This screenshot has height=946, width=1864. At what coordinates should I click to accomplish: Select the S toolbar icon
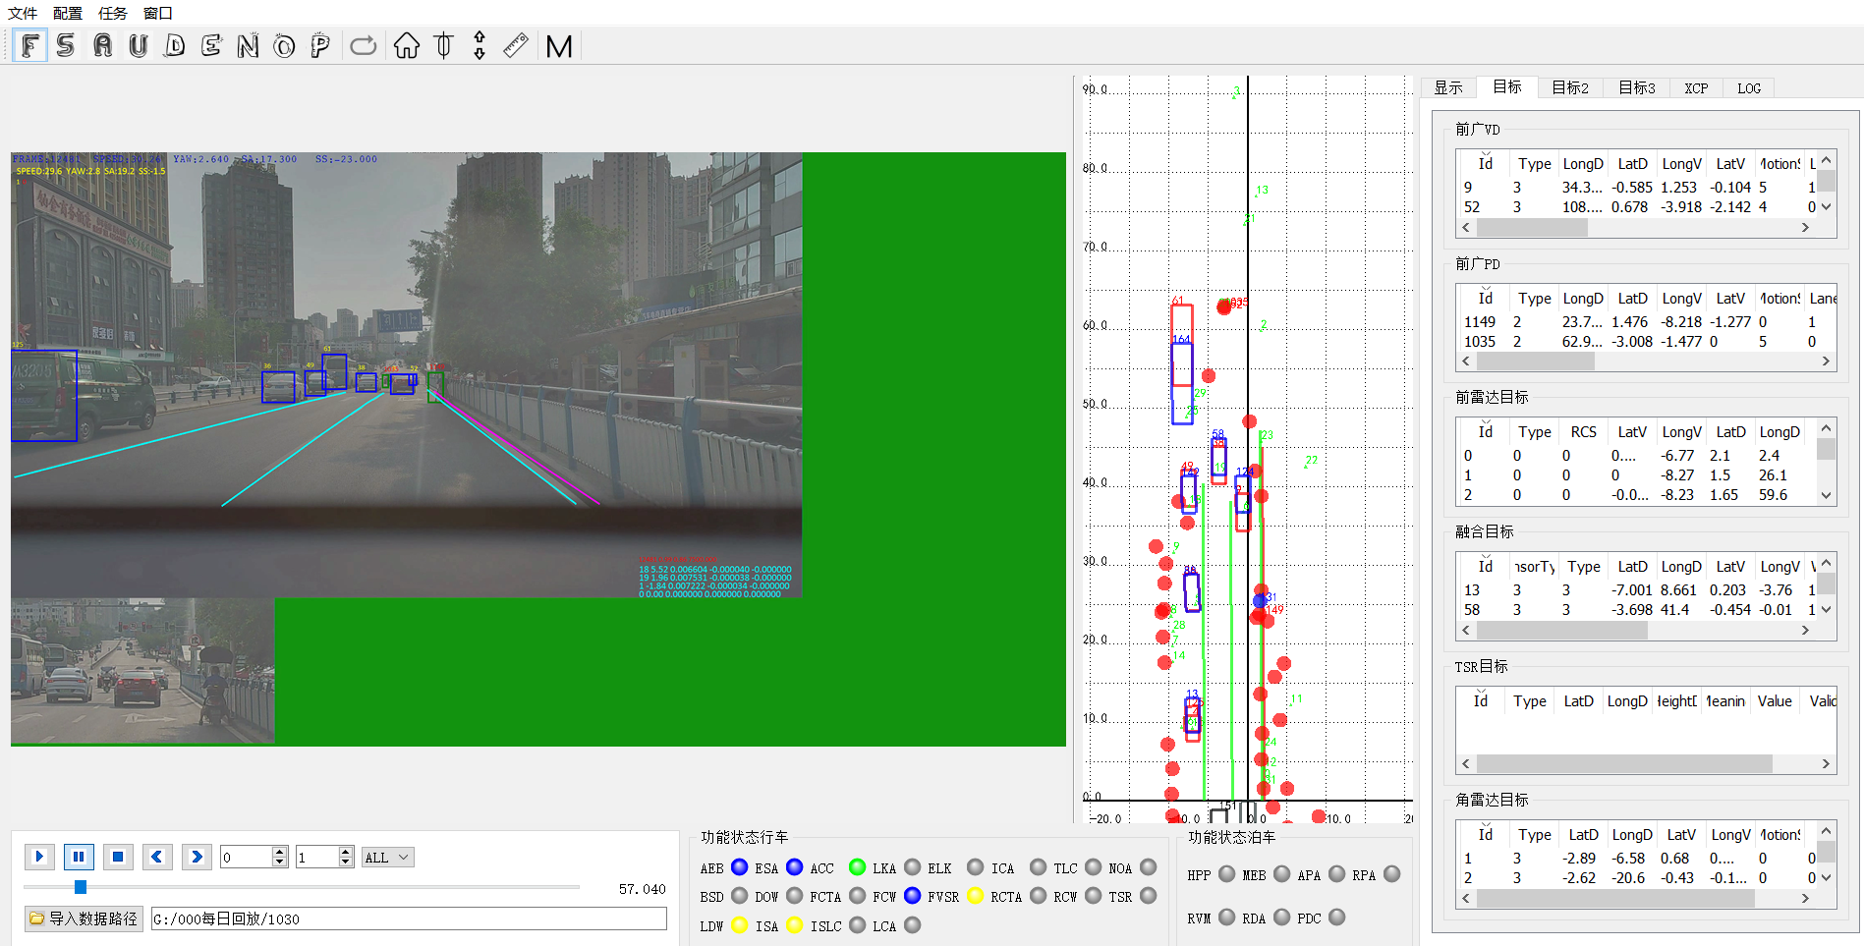click(x=66, y=45)
